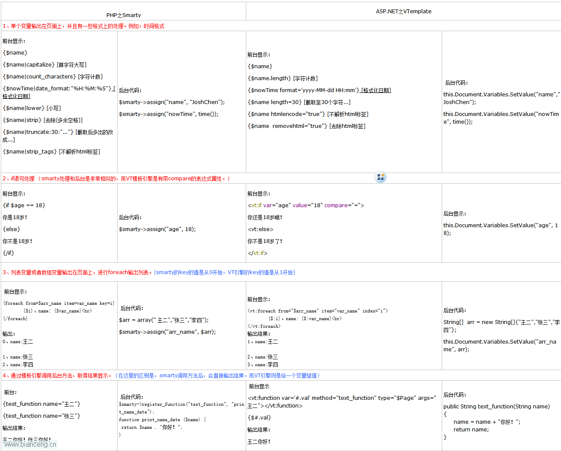Select the {if $age == 18} line

24,205
